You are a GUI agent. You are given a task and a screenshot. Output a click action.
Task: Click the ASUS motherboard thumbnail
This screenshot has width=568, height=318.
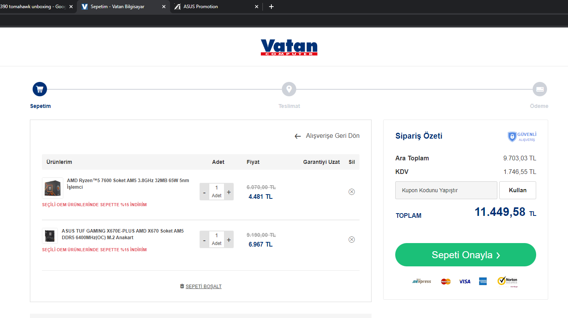tap(50, 236)
